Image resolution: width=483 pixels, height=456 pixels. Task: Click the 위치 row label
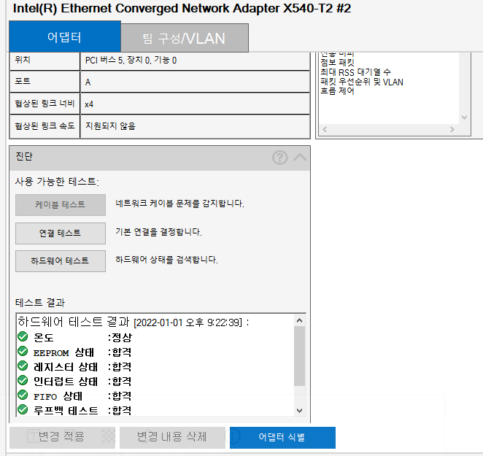[x=23, y=60]
